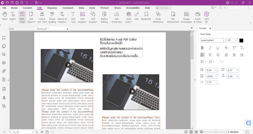Open the Bookmarks side panel

[4, 38]
